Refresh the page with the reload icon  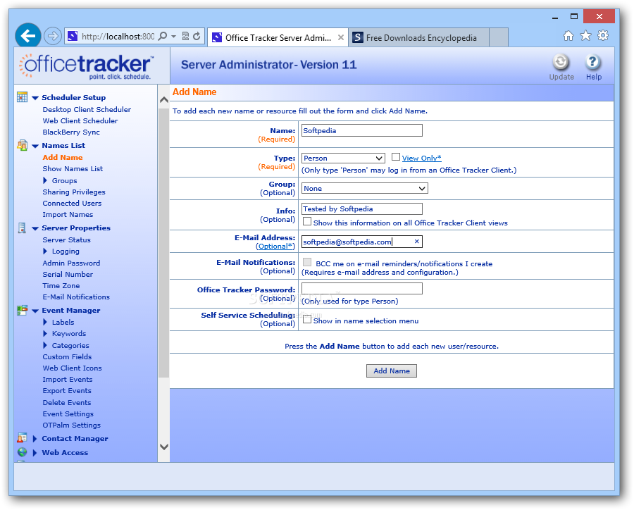click(x=197, y=37)
